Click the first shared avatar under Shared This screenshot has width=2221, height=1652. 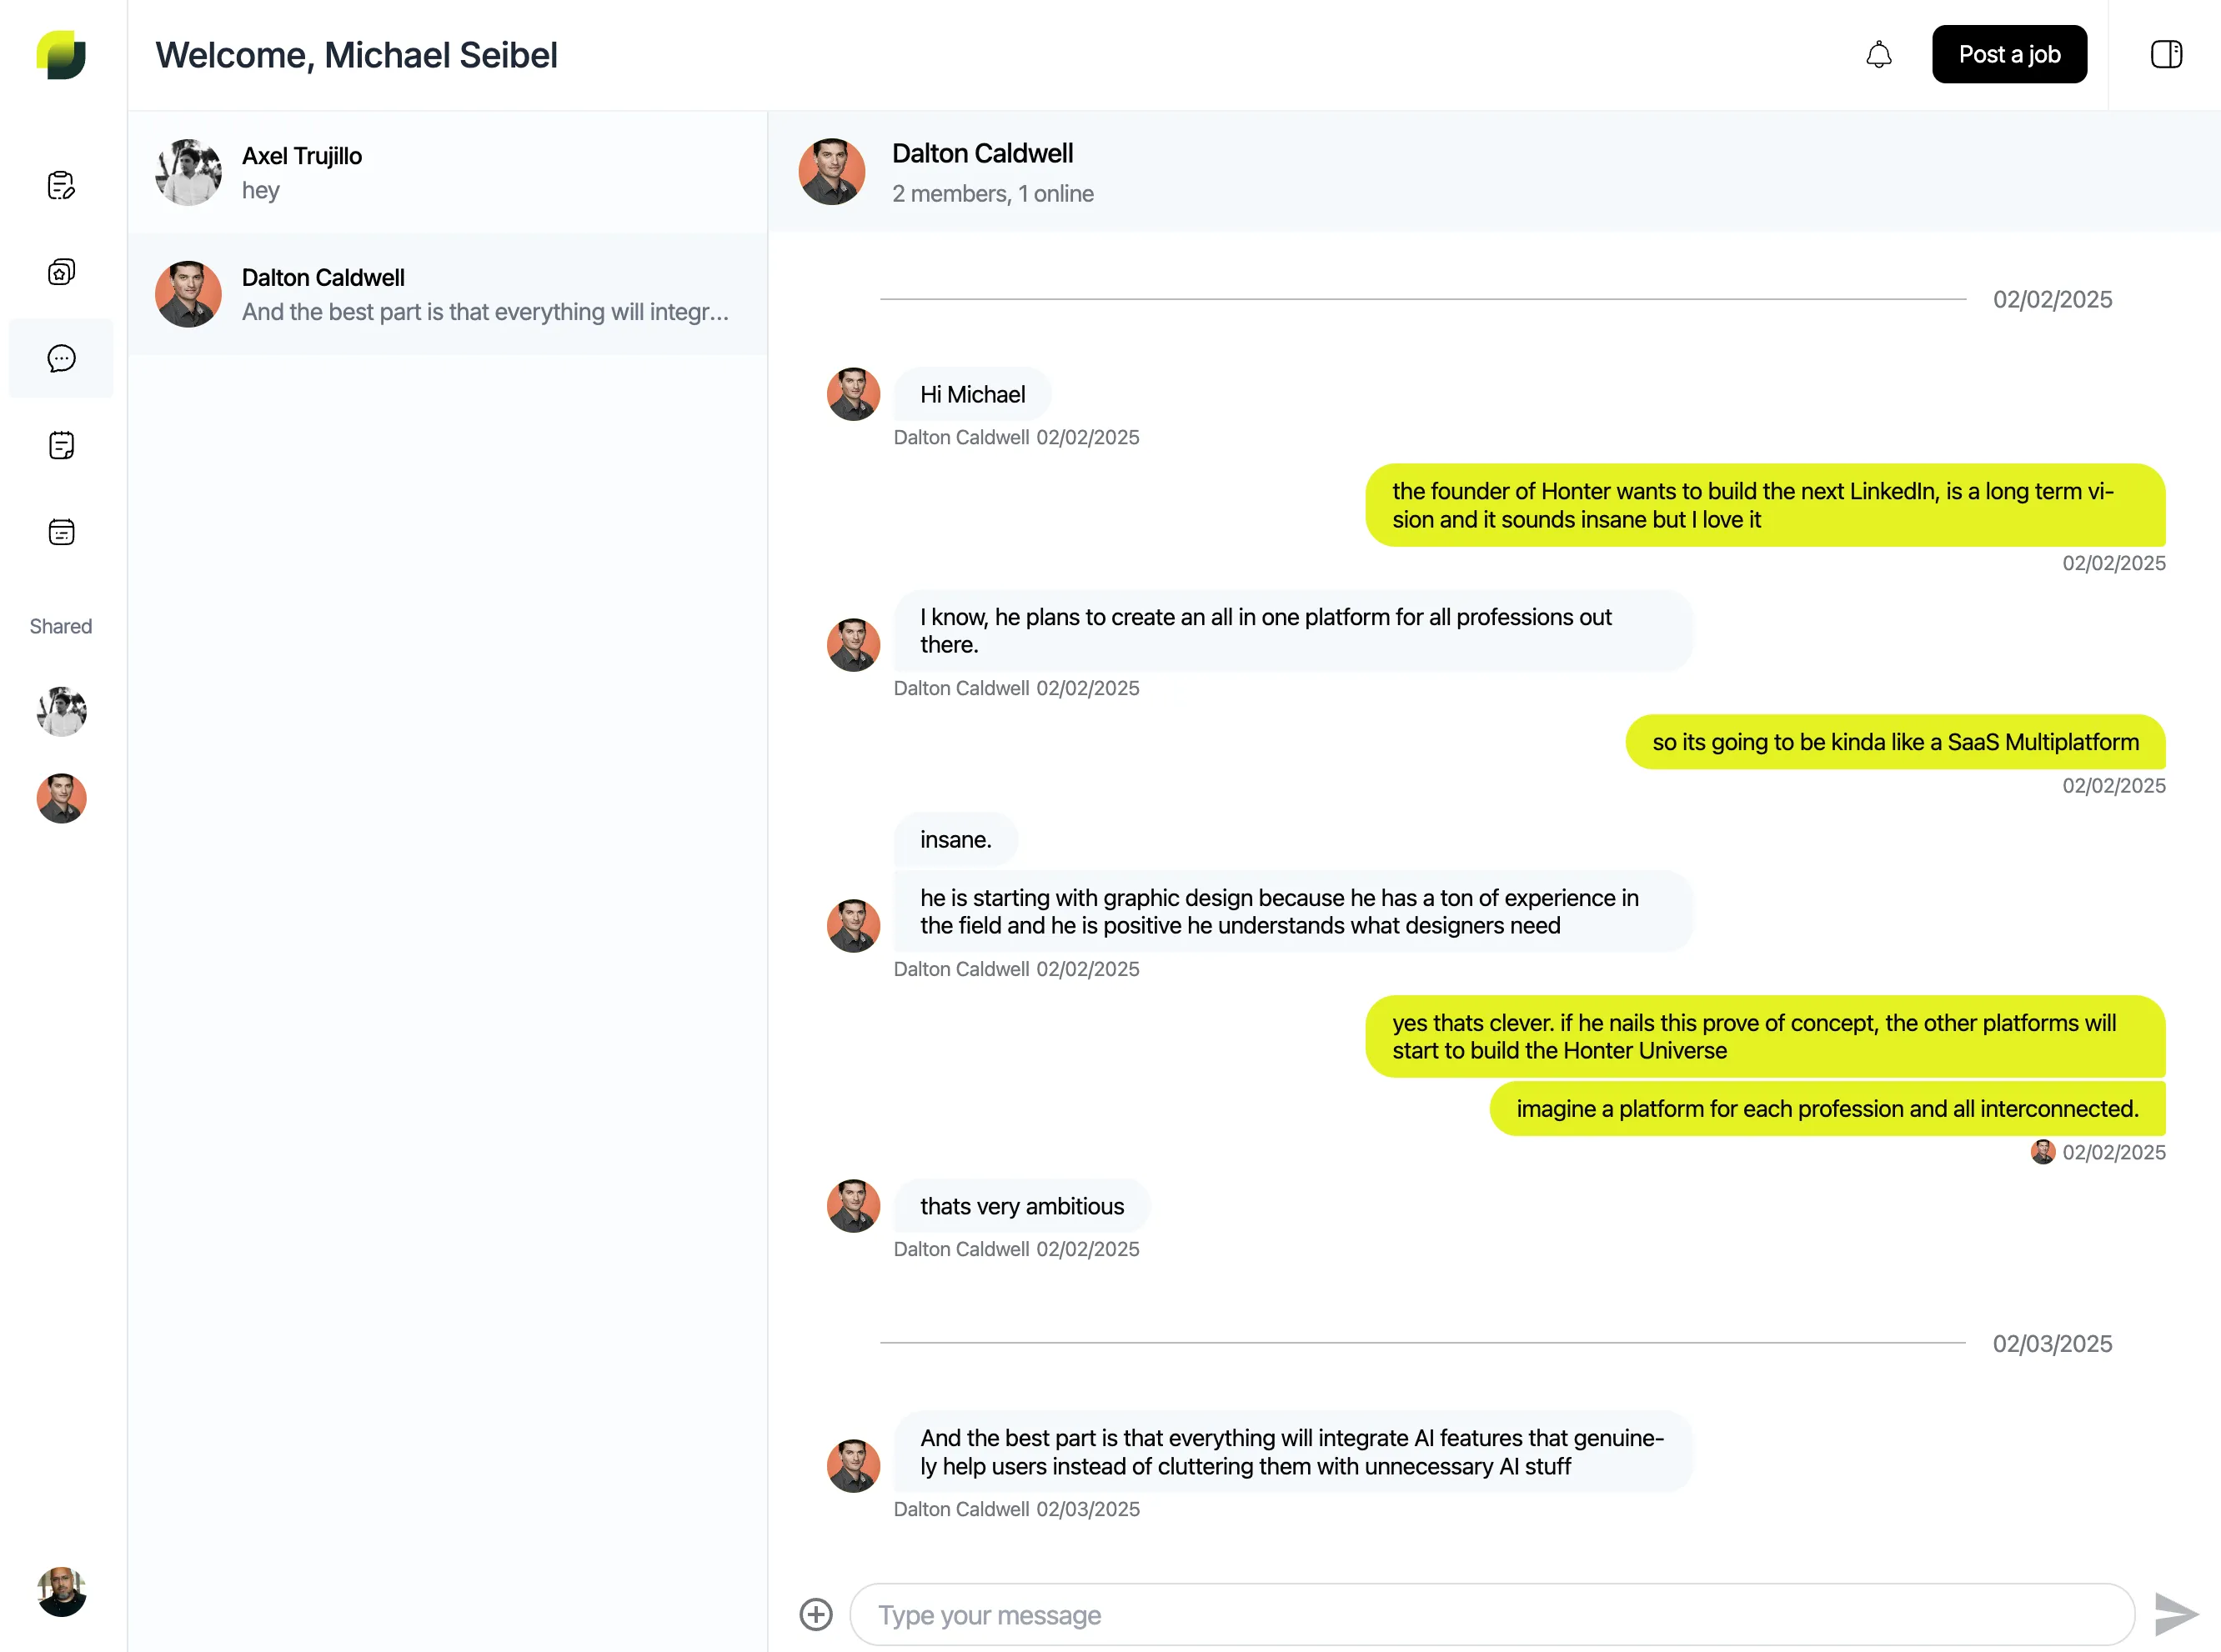click(x=60, y=711)
